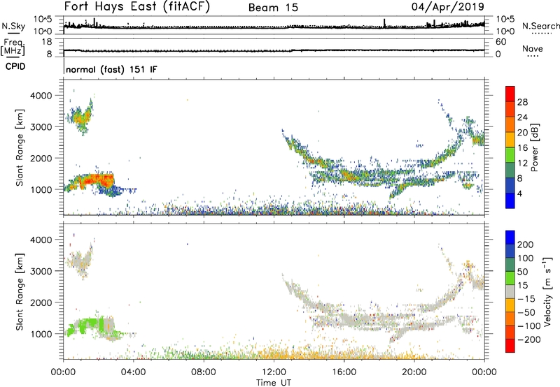
Task: Click the orange-red strong echo near 1200 km at 02:00
Action: coord(98,181)
